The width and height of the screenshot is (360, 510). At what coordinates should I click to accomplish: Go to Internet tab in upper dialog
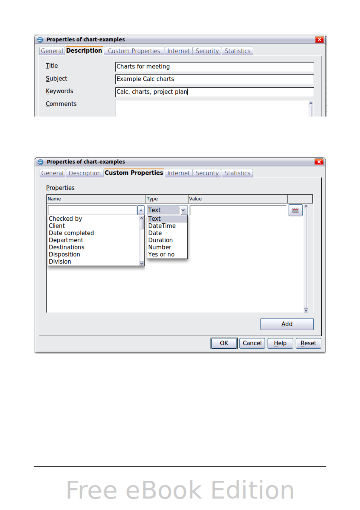coord(179,51)
